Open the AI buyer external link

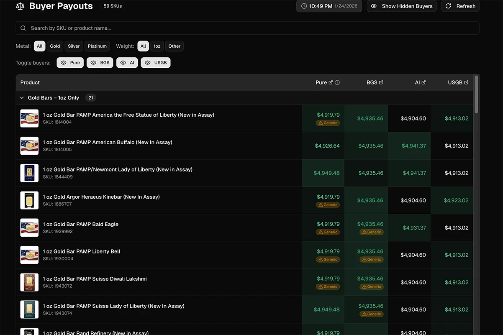tap(424, 82)
